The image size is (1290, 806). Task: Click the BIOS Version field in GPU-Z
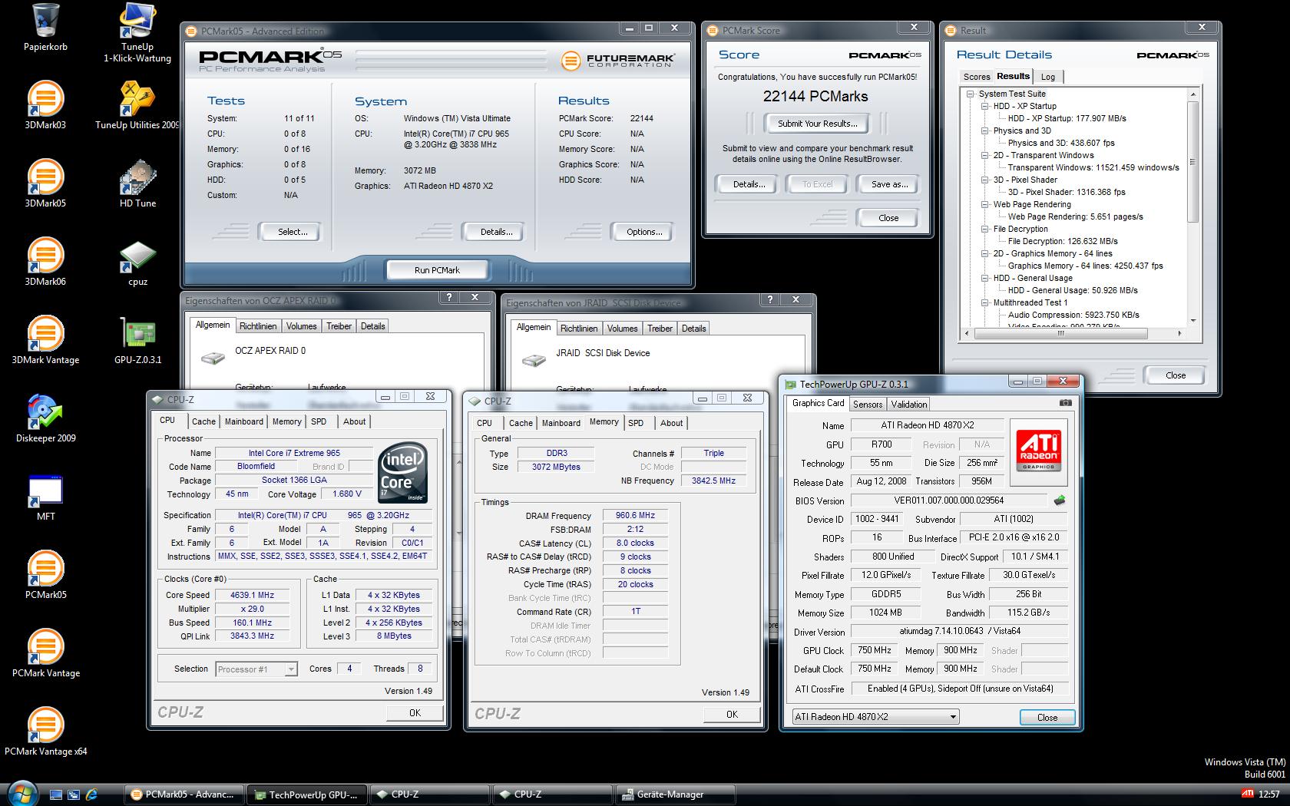coord(949,500)
